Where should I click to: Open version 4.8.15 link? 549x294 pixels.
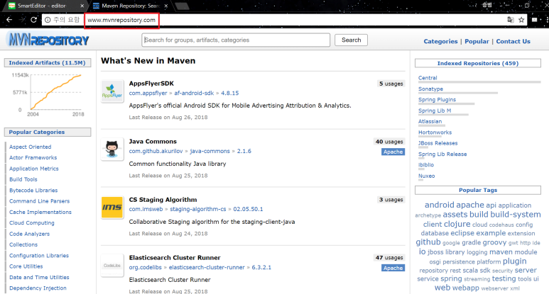[x=229, y=94]
